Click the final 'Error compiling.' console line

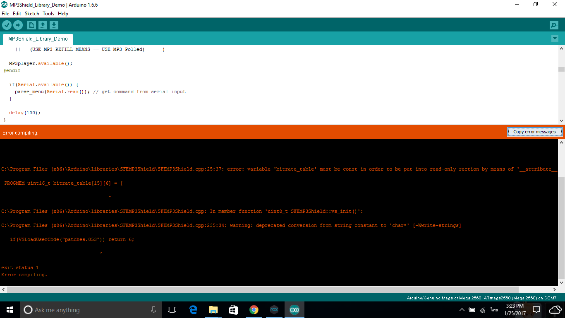point(24,275)
